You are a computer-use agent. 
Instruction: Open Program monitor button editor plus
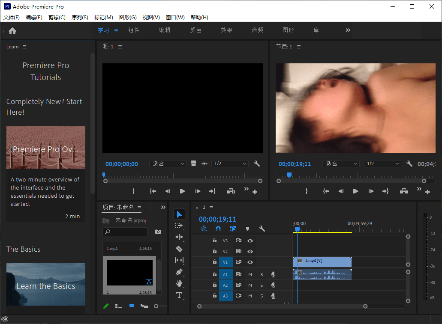click(427, 192)
